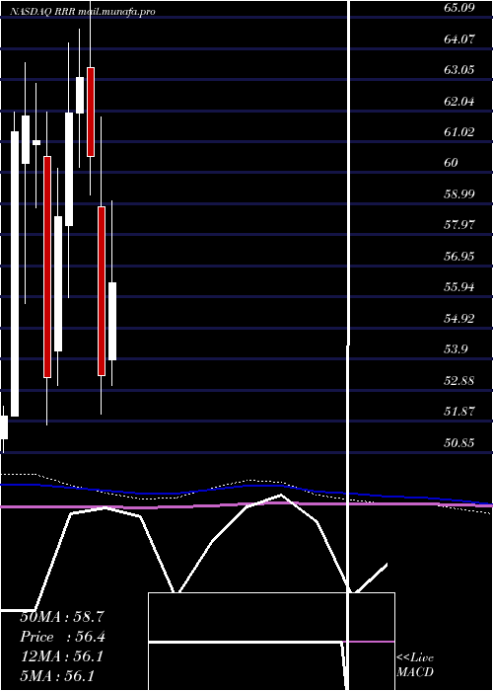Click the 53.9 price axis label

pos(456,349)
